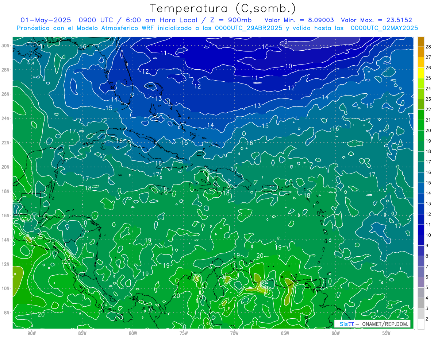Image resolution: width=438 pixels, height=338 pixels.
Task: Click the "26N" latitude axis label
Action: 6,94
